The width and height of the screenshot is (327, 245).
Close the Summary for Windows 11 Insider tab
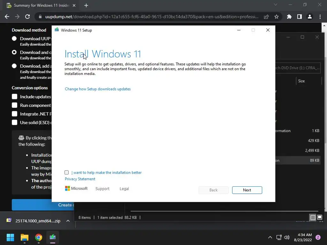(74, 5)
